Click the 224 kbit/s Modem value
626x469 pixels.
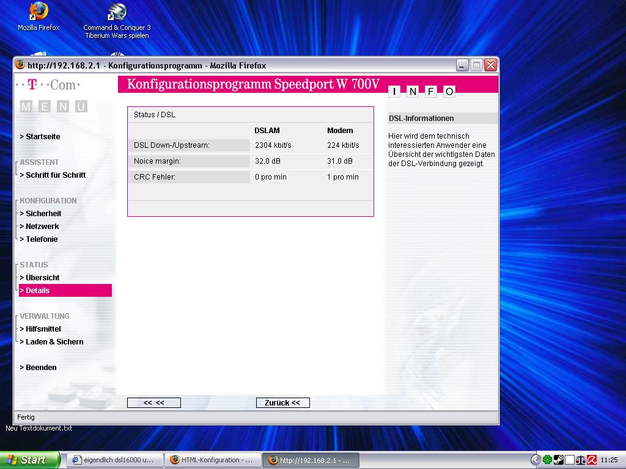[x=343, y=145]
